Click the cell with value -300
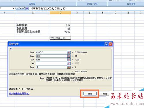The height and width of the screenshot is (108, 144). pos(60,32)
